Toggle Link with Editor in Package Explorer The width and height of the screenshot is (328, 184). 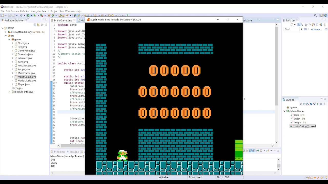click(x=38, y=25)
